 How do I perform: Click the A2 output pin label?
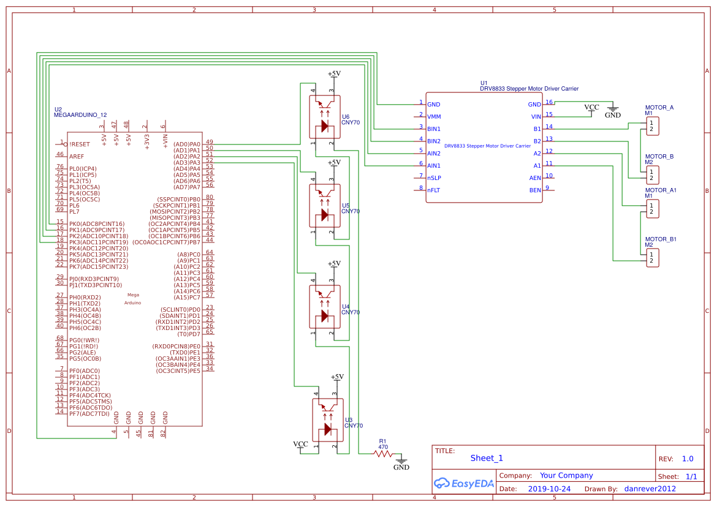tap(537, 154)
